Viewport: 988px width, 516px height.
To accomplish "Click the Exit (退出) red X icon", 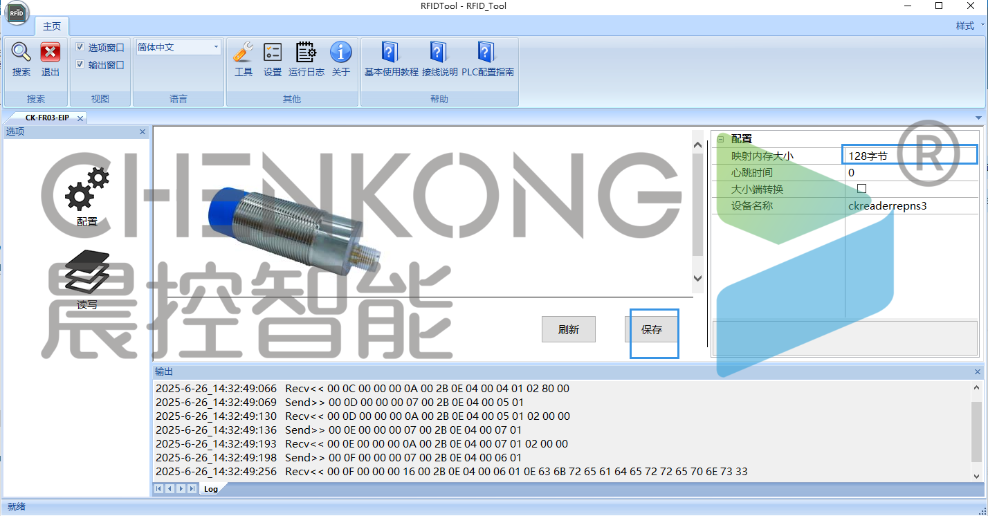I will [x=51, y=53].
